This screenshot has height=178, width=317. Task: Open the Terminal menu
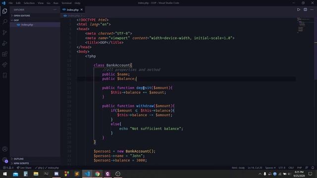click(66, 3)
